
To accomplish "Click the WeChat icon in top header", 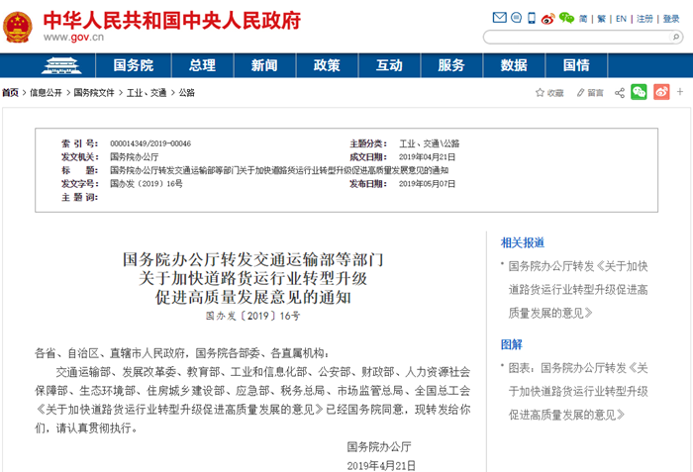I will 566,18.
